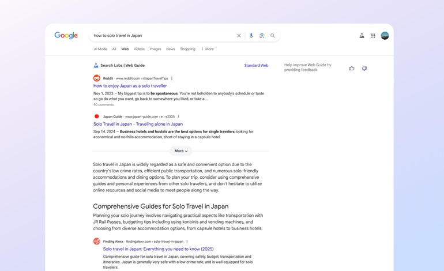Switch to the News tab
The image size is (444, 271).
(x=171, y=49)
